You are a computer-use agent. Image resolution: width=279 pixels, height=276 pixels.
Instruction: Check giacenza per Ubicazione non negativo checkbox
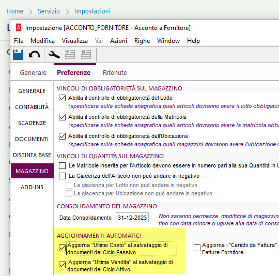click(69, 193)
